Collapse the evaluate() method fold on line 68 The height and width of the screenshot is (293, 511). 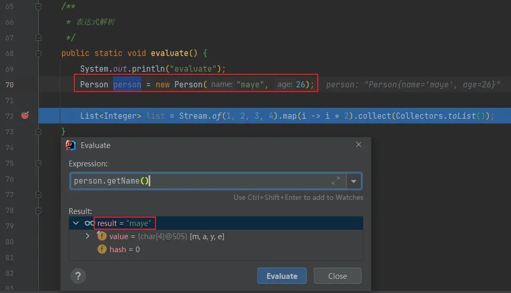38,53
